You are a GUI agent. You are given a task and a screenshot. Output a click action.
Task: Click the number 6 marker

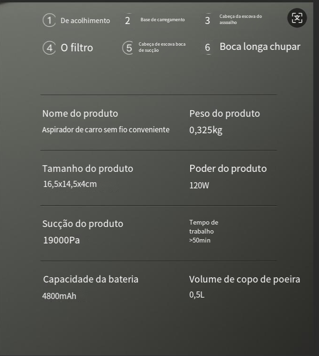tap(207, 48)
